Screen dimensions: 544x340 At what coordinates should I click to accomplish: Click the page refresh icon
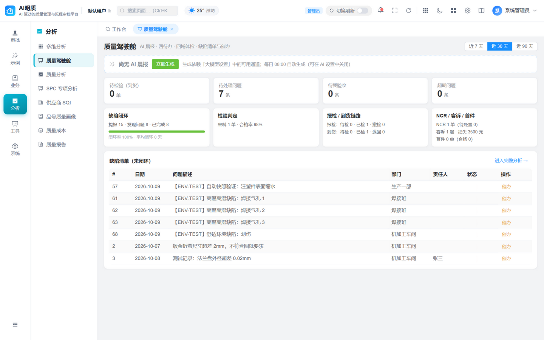click(x=408, y=11)
